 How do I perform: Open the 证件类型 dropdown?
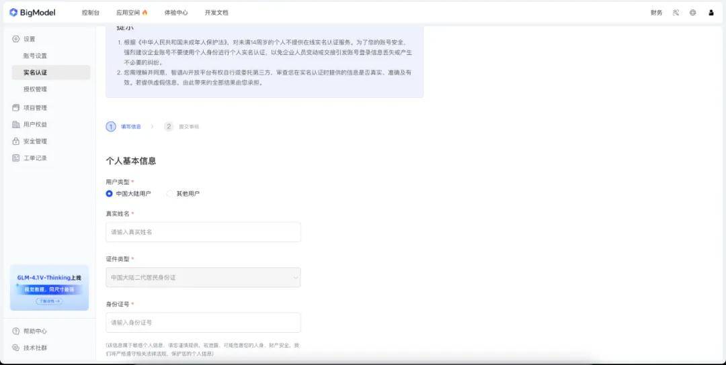click(x=203, y=277)
